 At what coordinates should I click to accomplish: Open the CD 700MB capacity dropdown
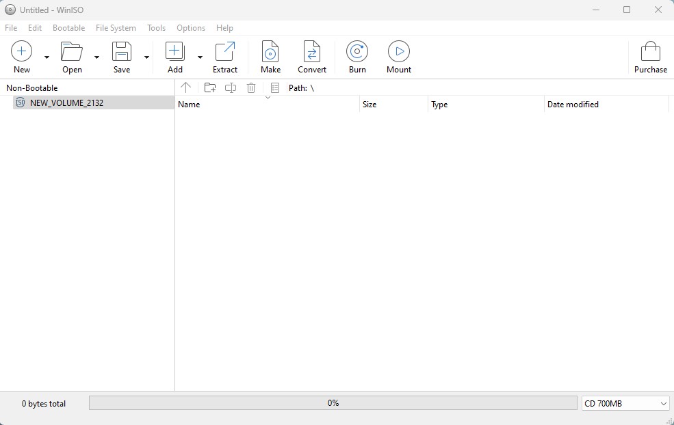click(625, 404)
